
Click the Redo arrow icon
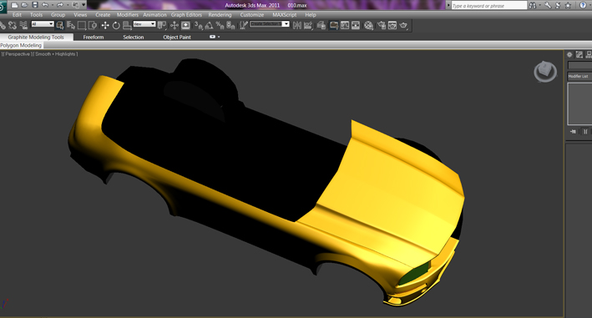(59, 5)
